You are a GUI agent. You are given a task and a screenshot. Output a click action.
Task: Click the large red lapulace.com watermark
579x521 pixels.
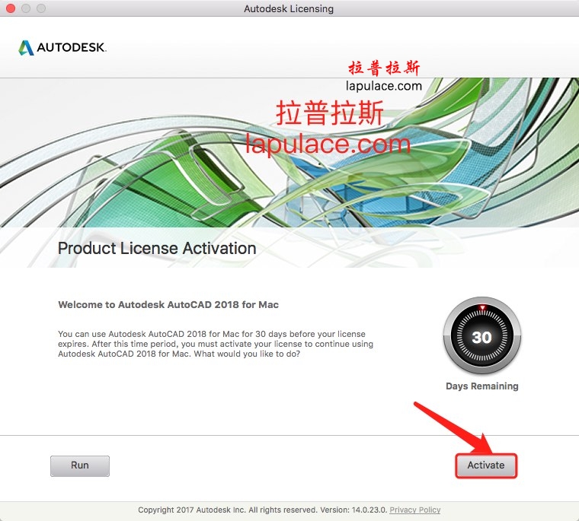point(328,144)
